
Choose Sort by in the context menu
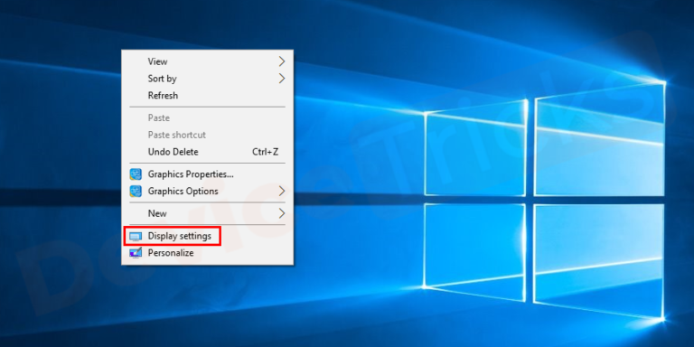pyautogui.click(x=207, y=79)
